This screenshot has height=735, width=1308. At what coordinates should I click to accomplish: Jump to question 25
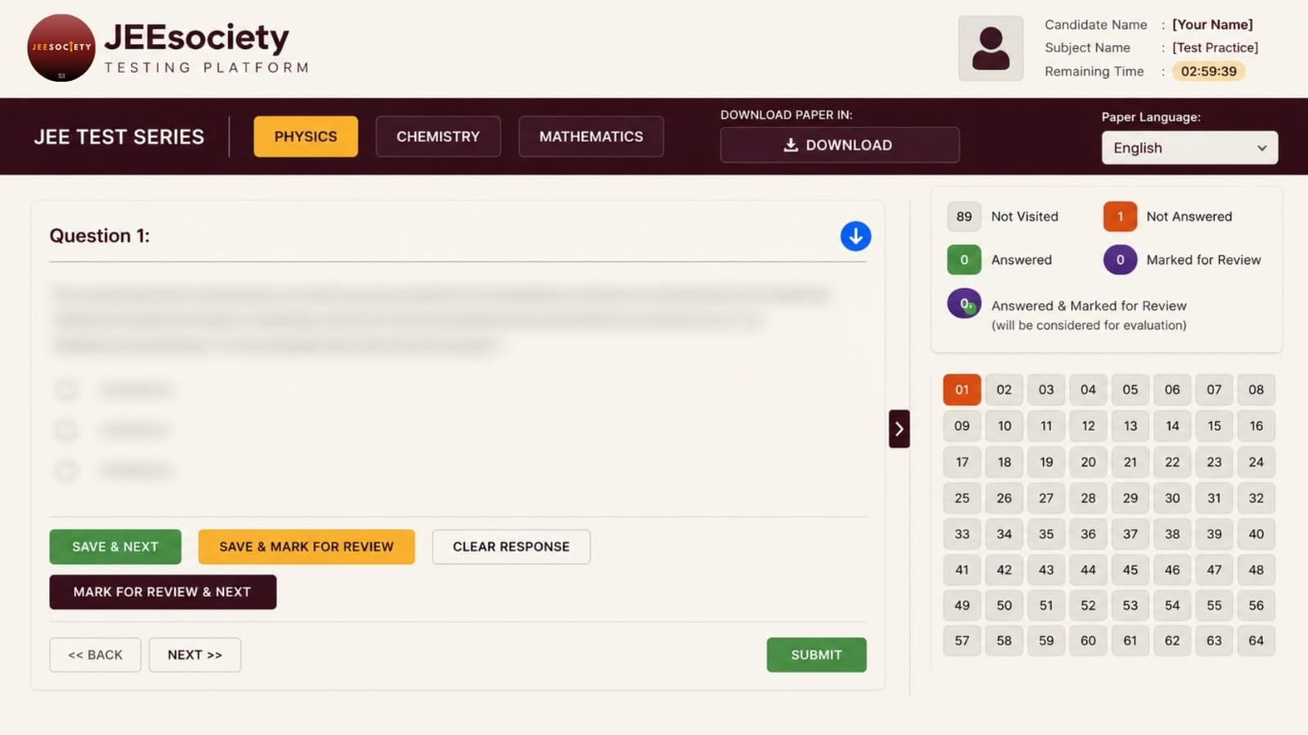click(962, 498)
